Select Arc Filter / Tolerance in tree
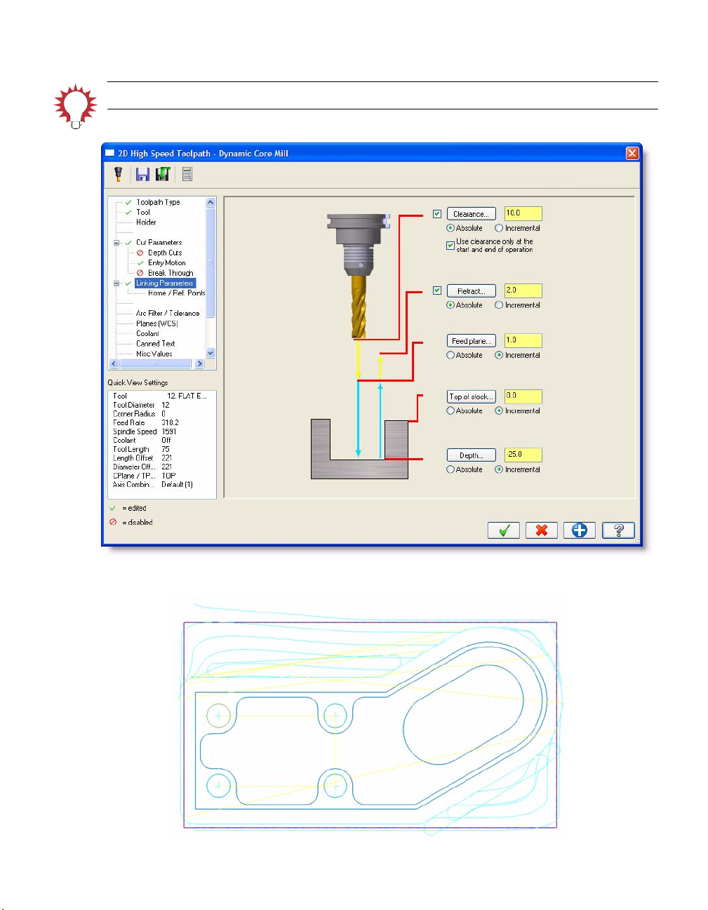This screenshot has width=708, height=910. pos(167,314)
